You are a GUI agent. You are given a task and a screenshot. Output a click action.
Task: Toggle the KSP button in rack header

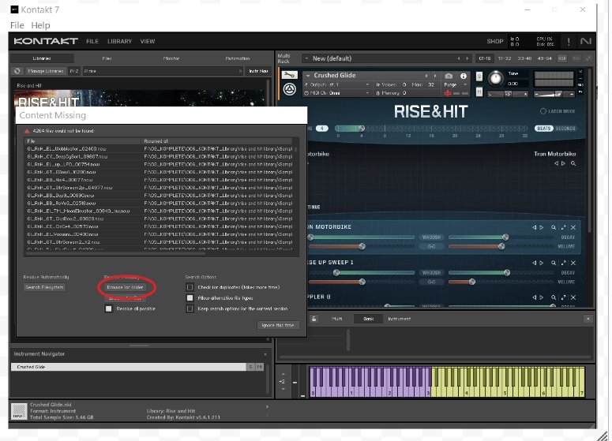562,58
